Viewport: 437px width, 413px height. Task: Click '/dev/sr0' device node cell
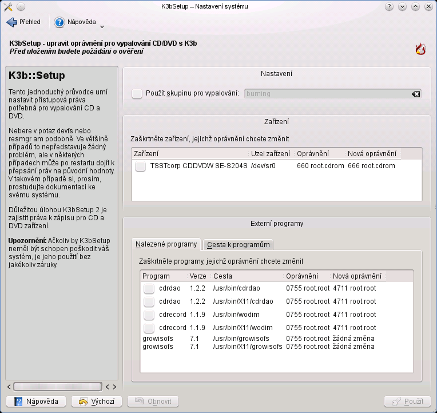pyautogui.click(x=263, y=166)
